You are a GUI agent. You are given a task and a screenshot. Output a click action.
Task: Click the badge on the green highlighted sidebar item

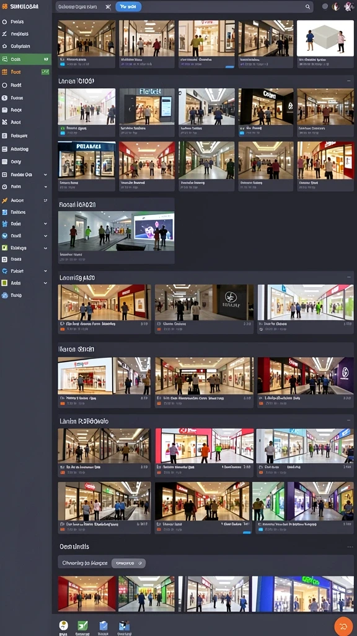45,59
